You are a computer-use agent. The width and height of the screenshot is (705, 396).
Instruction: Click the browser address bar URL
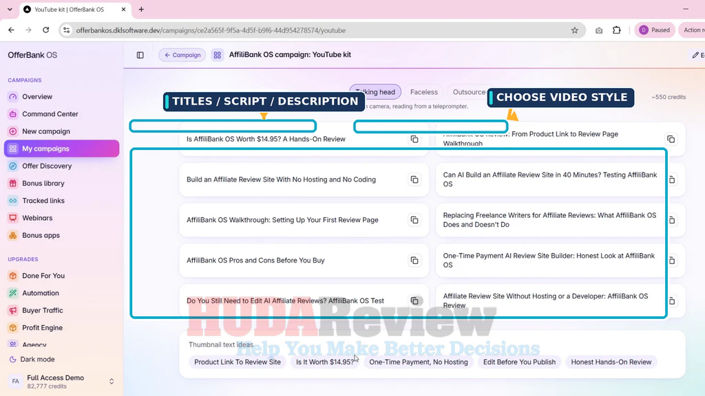pyautogui.click(x=211, y=30)
